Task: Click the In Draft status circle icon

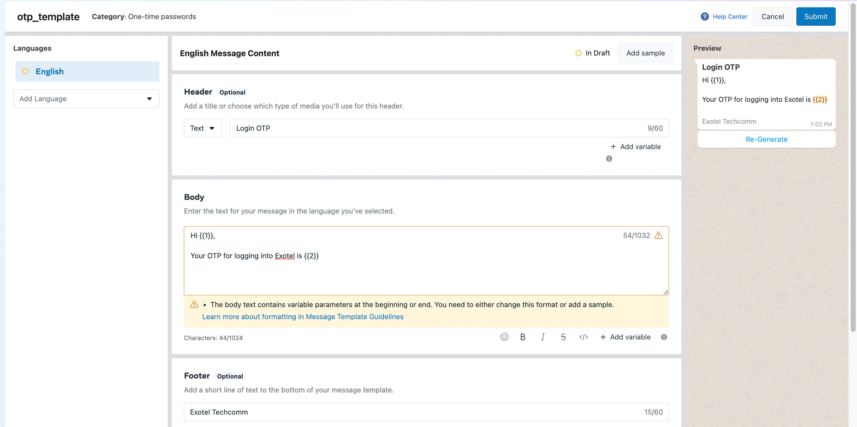Action: pos(578,53)
